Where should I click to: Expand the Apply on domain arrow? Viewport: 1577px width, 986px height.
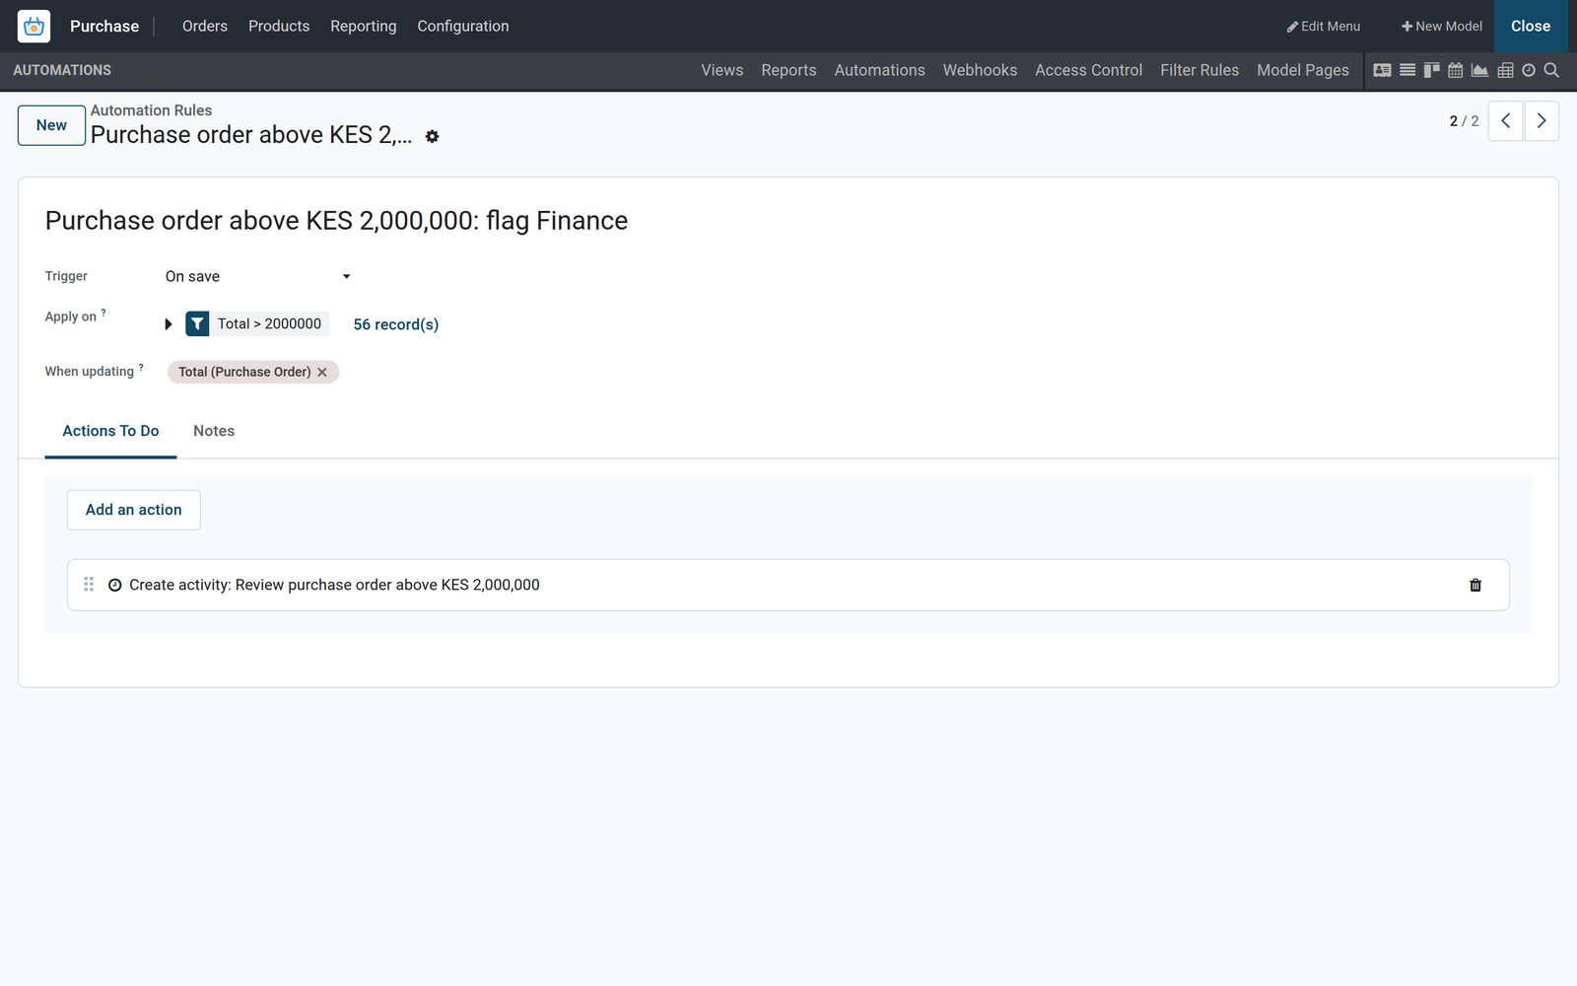tap(169, 324)
